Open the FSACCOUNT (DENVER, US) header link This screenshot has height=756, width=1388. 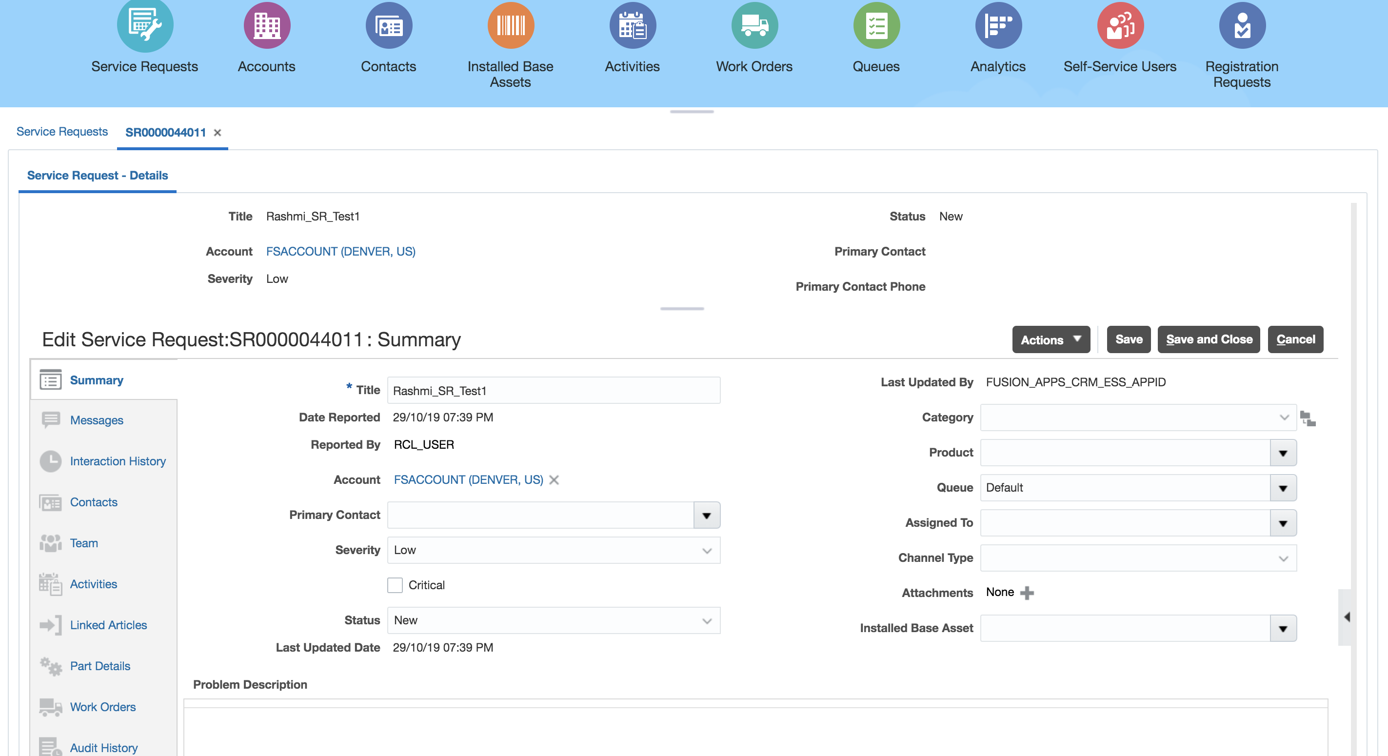tap(340, 252)
